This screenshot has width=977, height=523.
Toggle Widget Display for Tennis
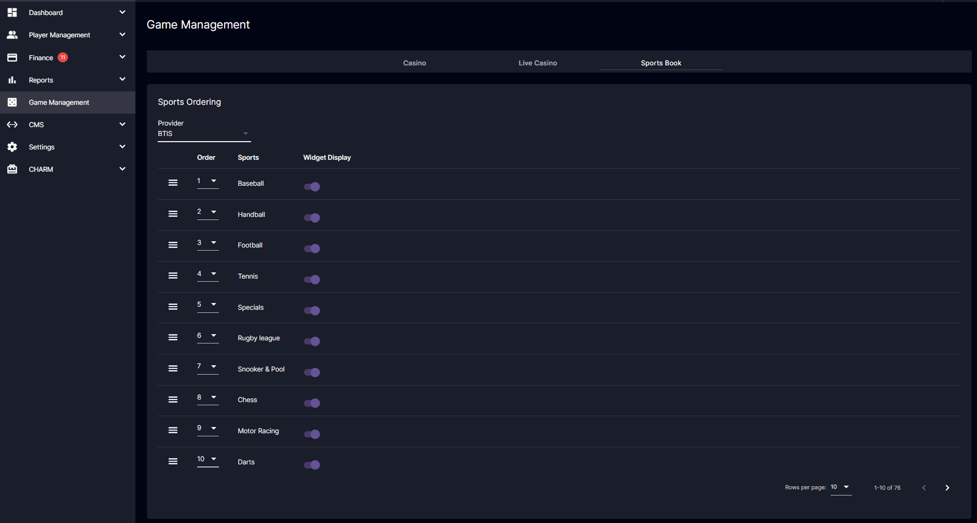[312, 280]
